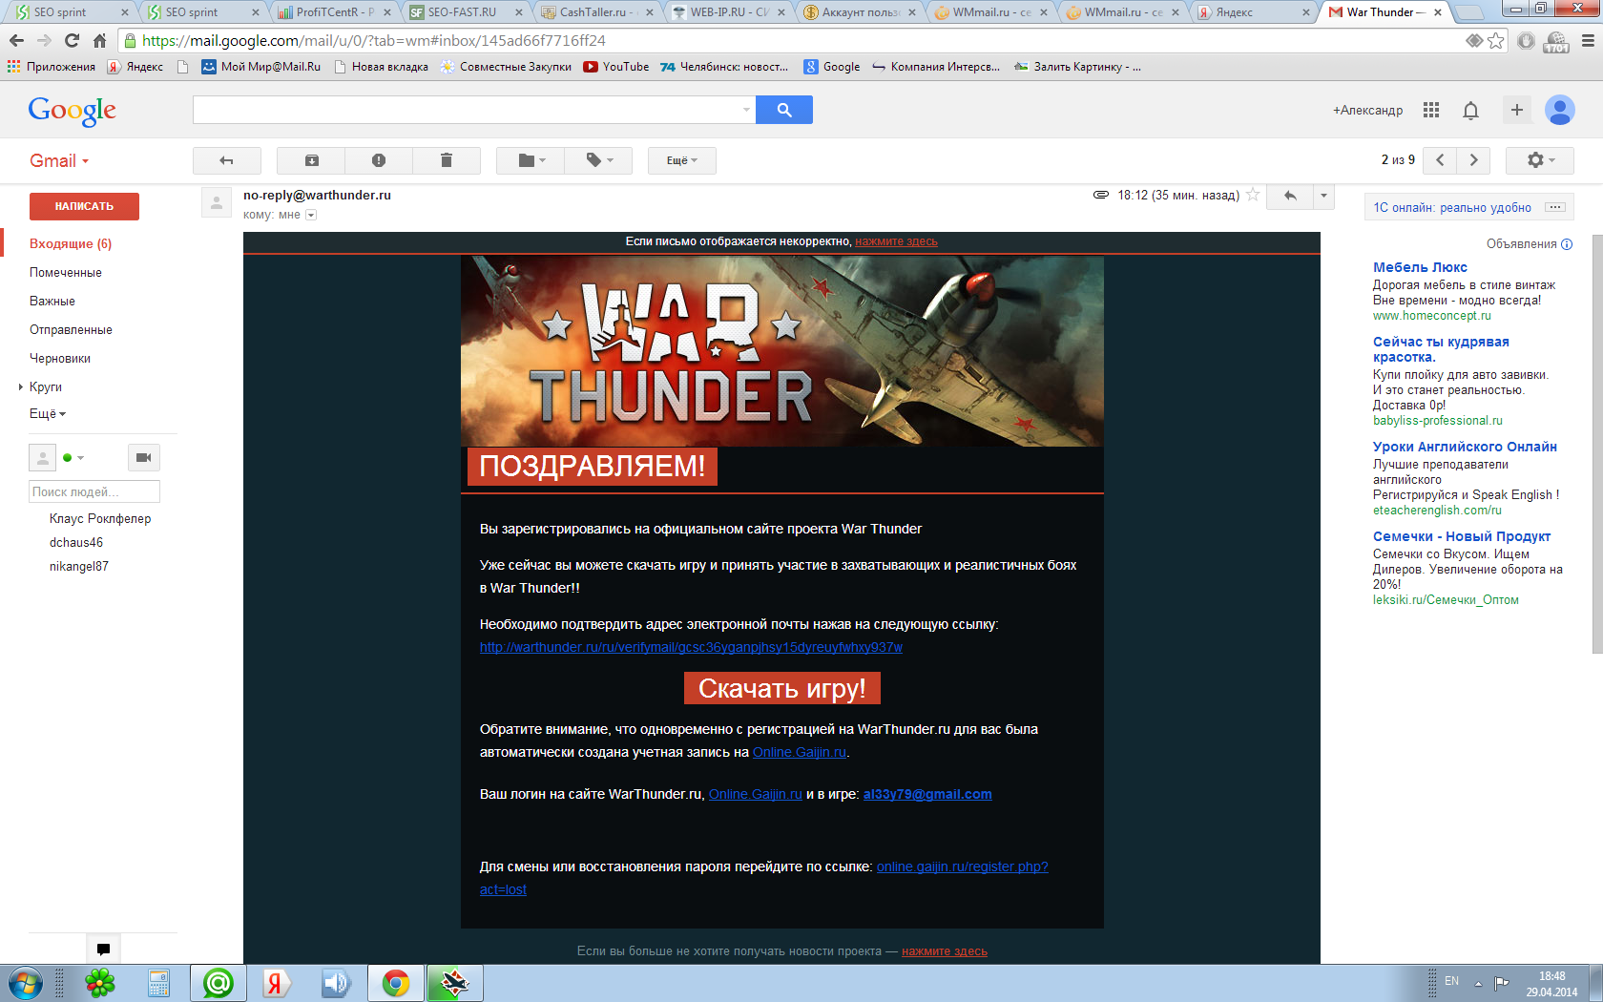1603x1002 pixels.
Task: Open chat with dchaus46
Action: click(76, 543)
